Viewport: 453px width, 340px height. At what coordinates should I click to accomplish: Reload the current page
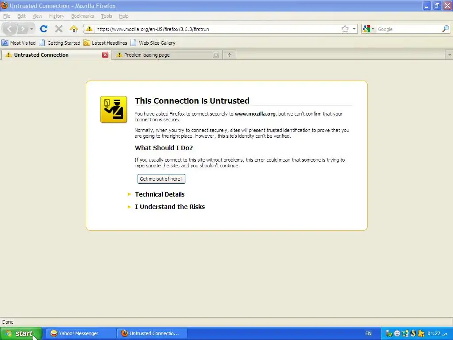coord(44,29)
